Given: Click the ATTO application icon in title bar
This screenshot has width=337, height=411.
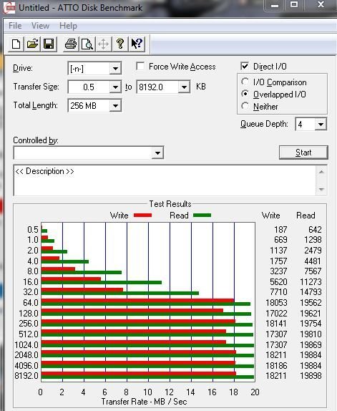Looking at the screenshot, I should pos(9,7).
